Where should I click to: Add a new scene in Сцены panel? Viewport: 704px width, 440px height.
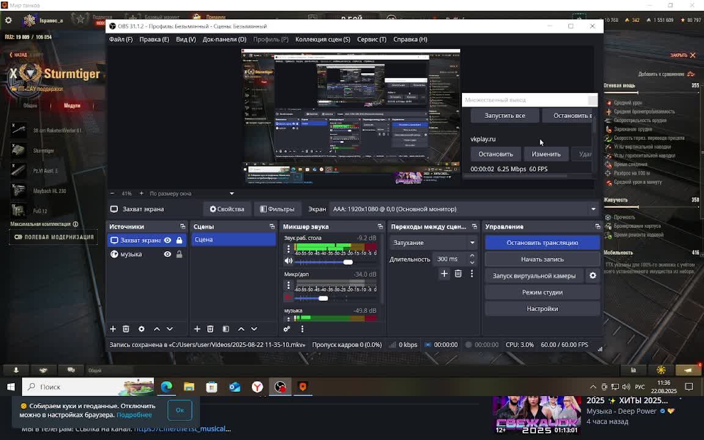click(x=197, y=329)
